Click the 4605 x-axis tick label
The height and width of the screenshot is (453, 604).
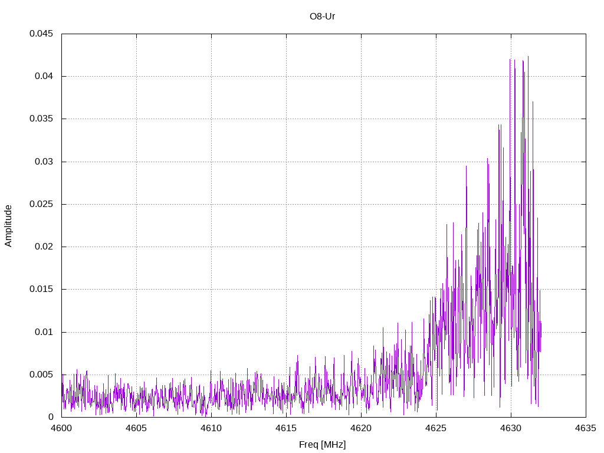coord(136,428)
